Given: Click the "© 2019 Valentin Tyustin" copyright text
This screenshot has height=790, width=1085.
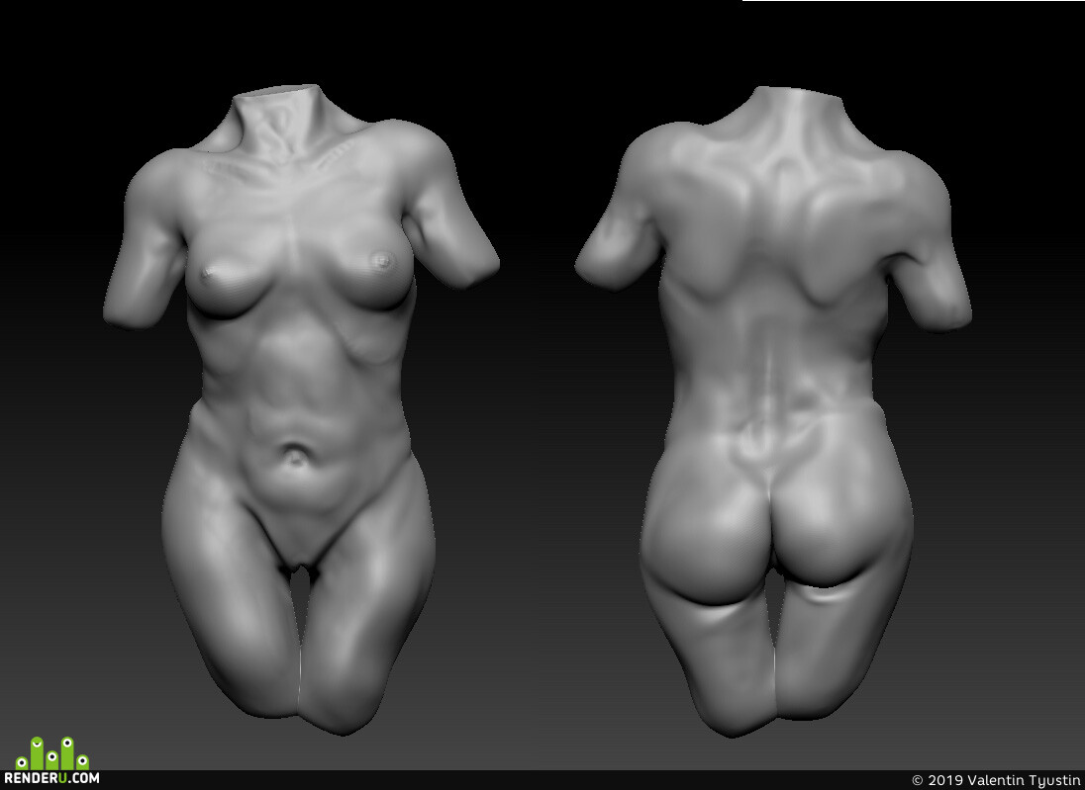Looking at the screenshot, I should click(x=996, y=780).
